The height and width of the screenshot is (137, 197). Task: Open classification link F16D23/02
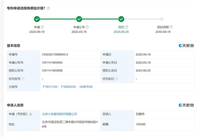[69, 87]
